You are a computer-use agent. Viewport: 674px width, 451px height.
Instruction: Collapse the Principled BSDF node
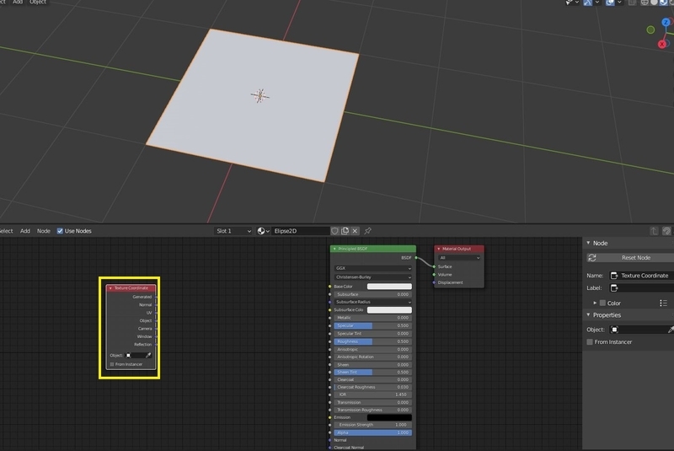tap(334, 249)
